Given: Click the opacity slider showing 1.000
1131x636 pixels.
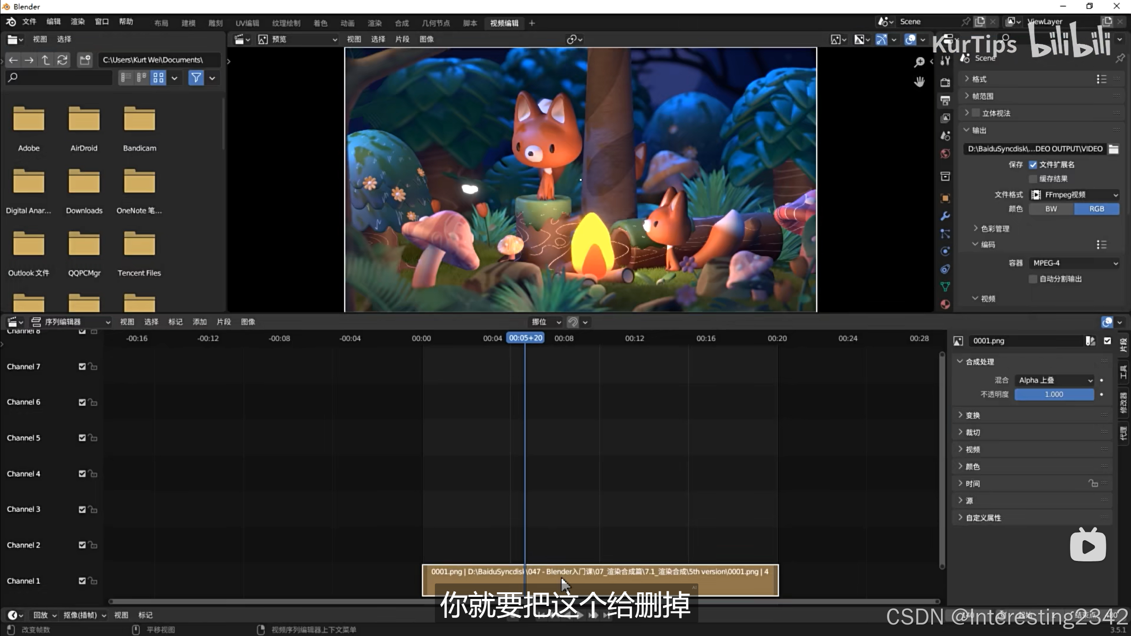Looking at the screenshot, I should pos(1054,394).
